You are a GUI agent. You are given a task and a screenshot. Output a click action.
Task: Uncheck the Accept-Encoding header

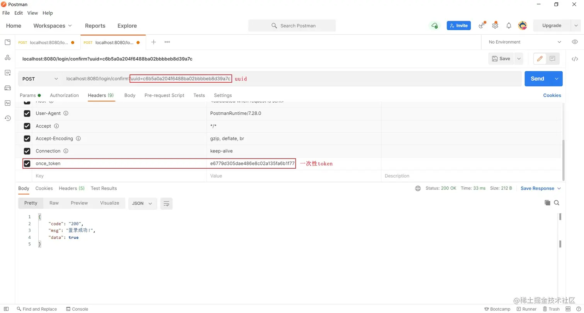[x=27, y=139]
